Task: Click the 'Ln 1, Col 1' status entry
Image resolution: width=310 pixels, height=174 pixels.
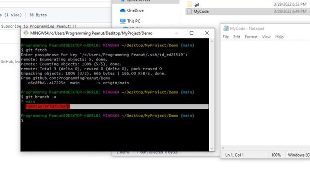Action: point(234,155)
